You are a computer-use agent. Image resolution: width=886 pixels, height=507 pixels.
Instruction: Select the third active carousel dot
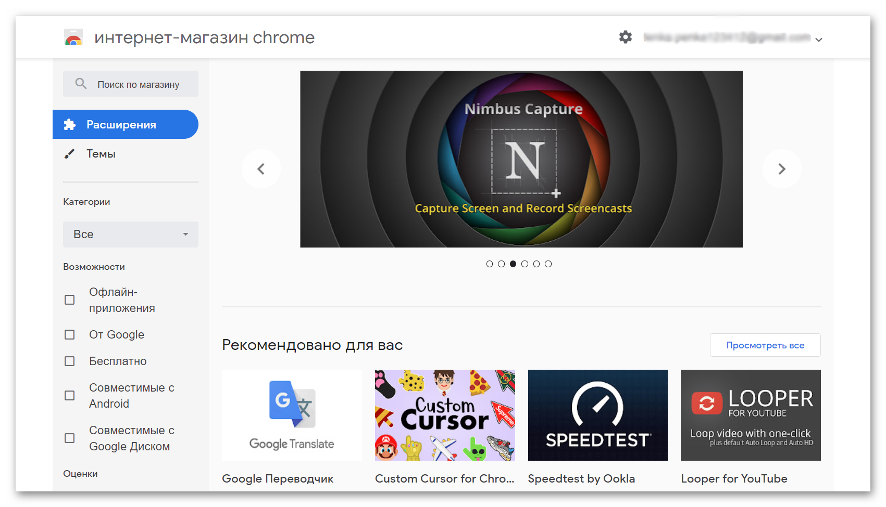pos(513,264)
